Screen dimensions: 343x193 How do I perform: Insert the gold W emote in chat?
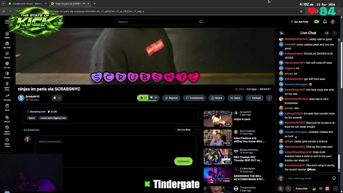321,188
